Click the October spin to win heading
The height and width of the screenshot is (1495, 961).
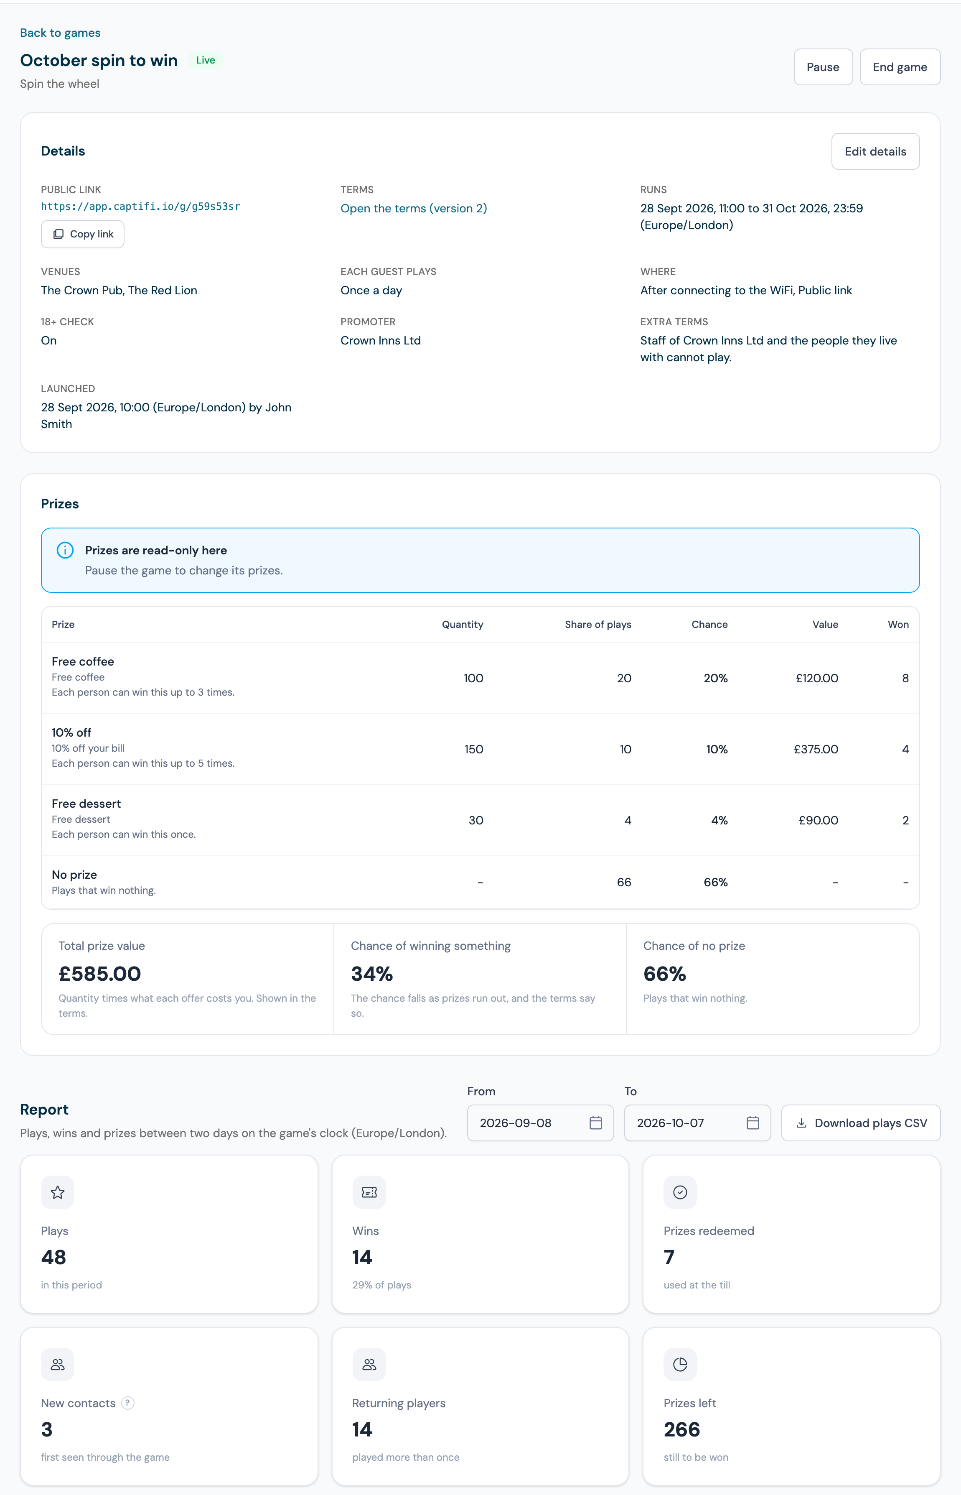(99, 60)
